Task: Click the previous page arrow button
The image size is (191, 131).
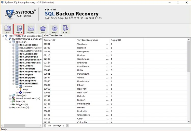Action: pyautogui.click(x=45, y=125)
